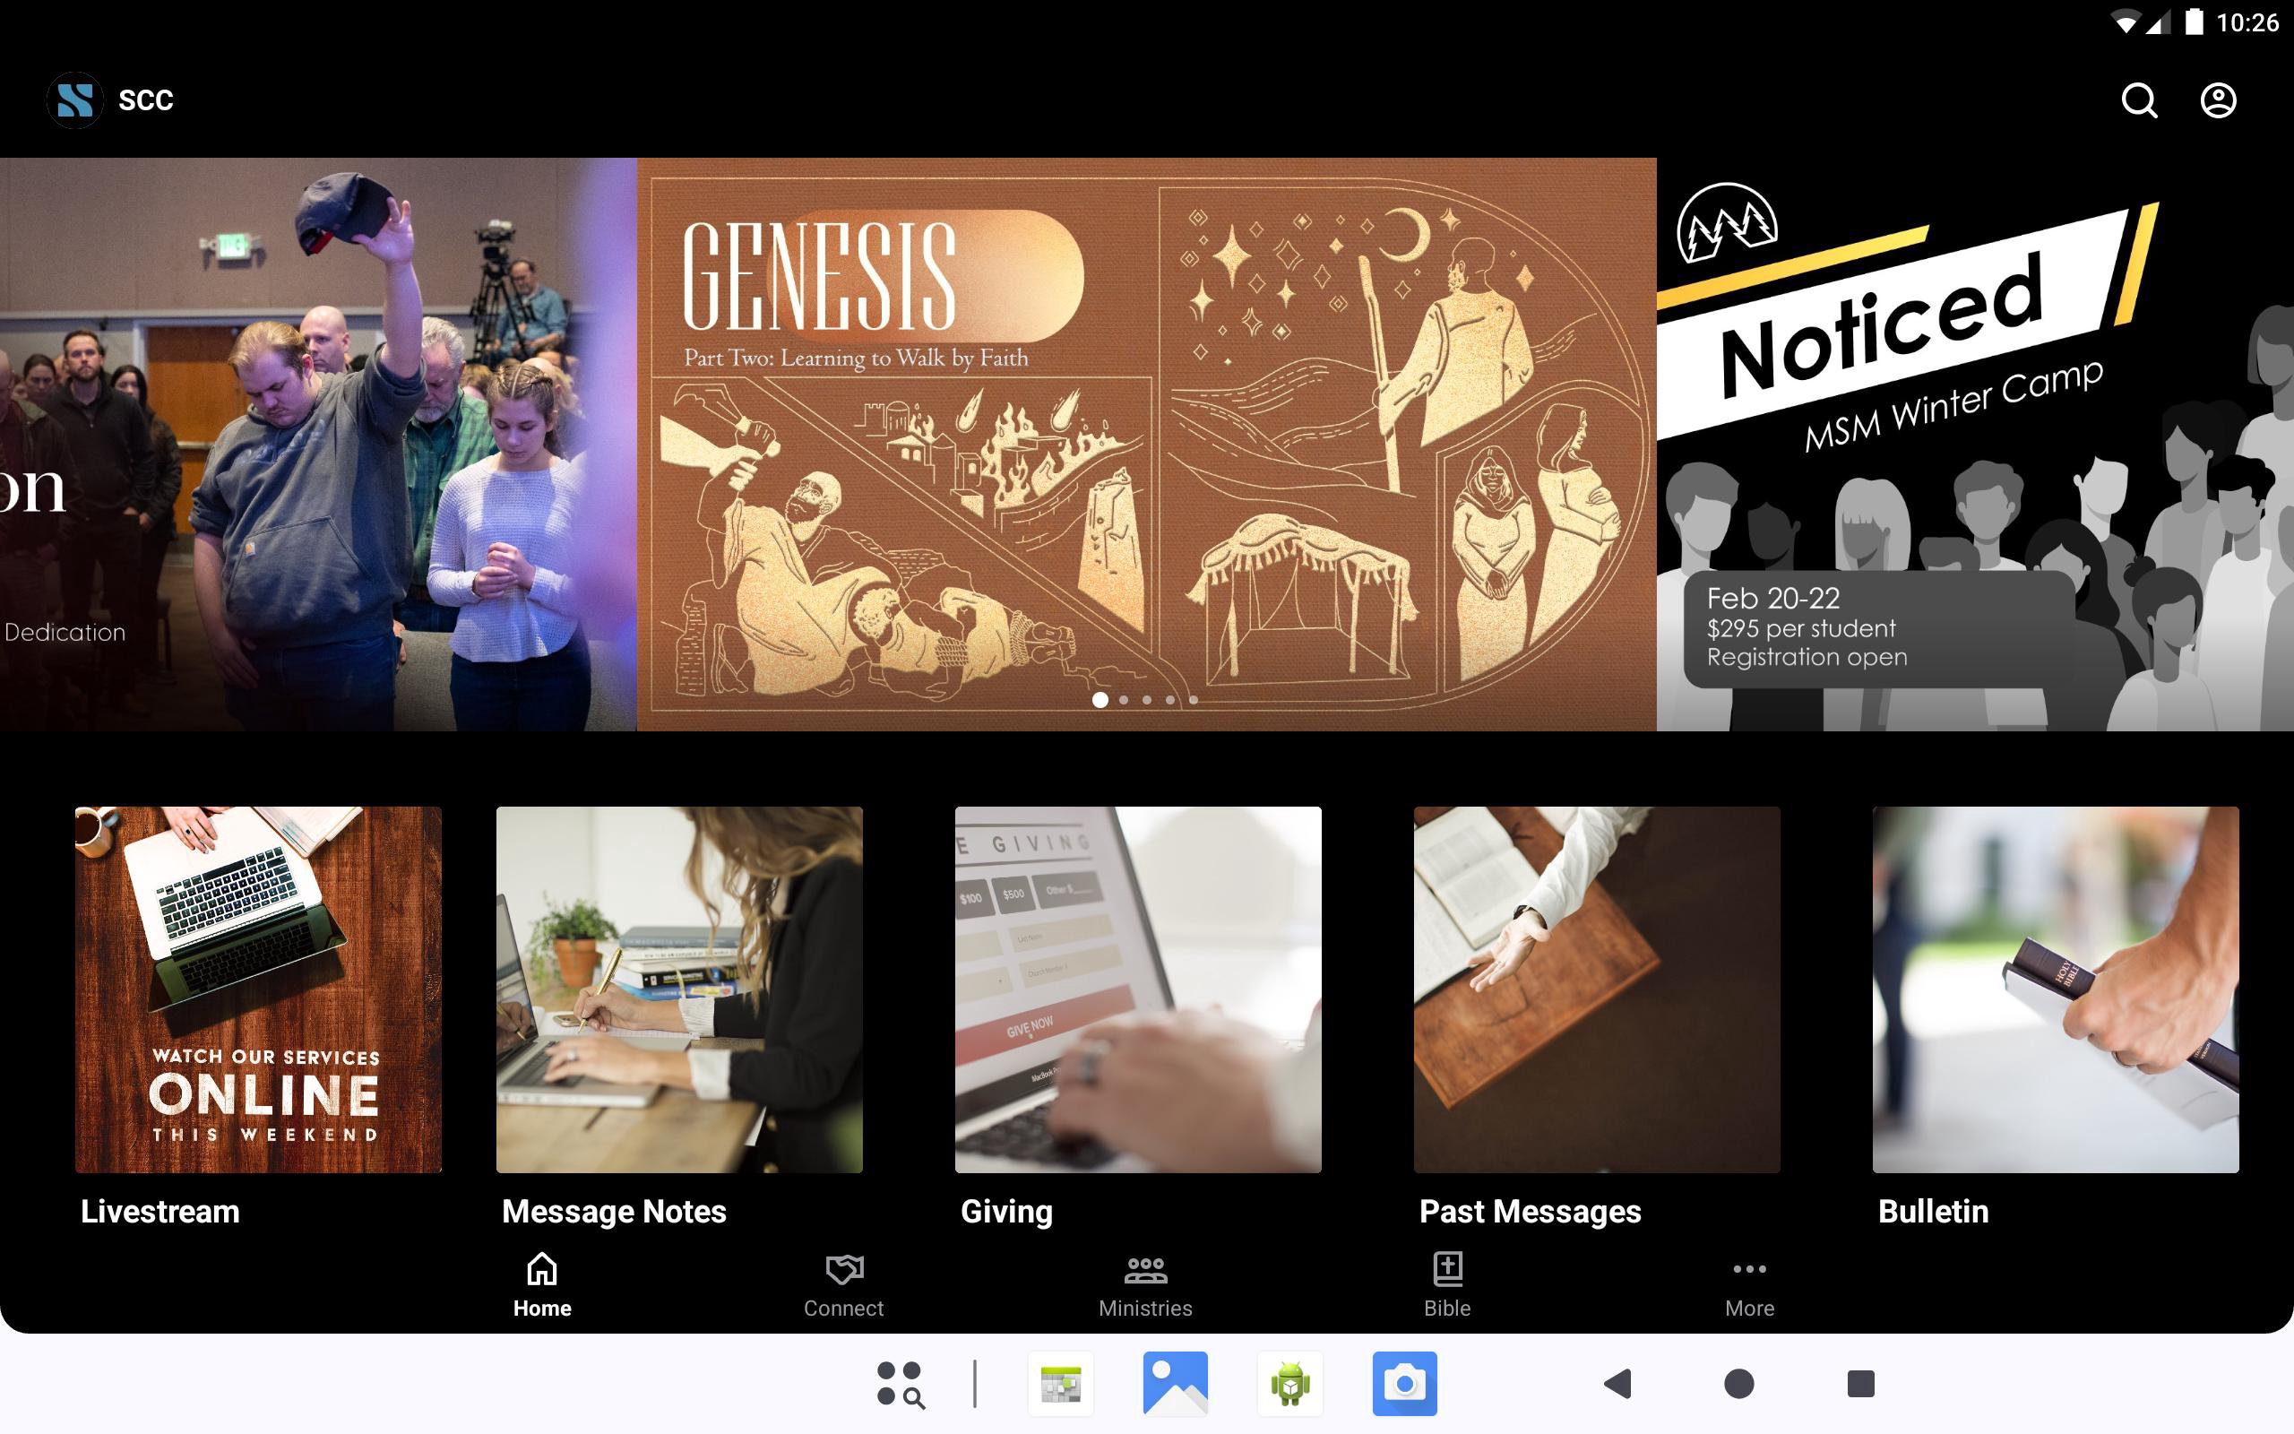Open the Message Notes tile
Image resolution: width=2294 pixels, height=1434 pixels.
point(678,989)
